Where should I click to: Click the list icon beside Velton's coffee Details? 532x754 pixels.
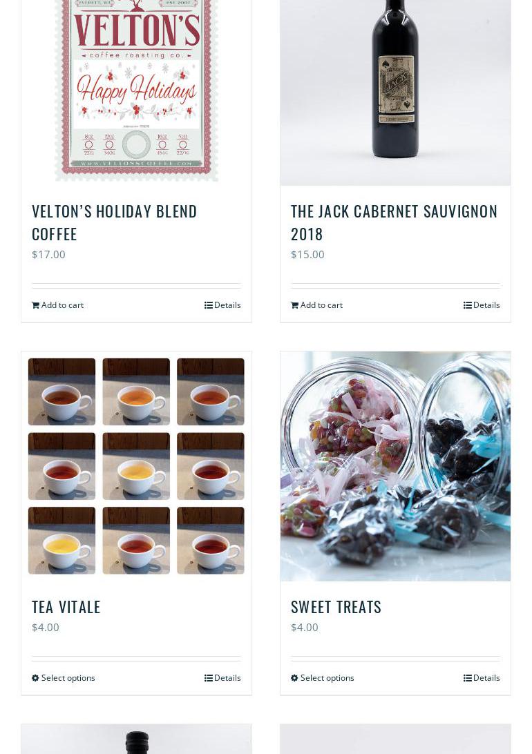208,305
